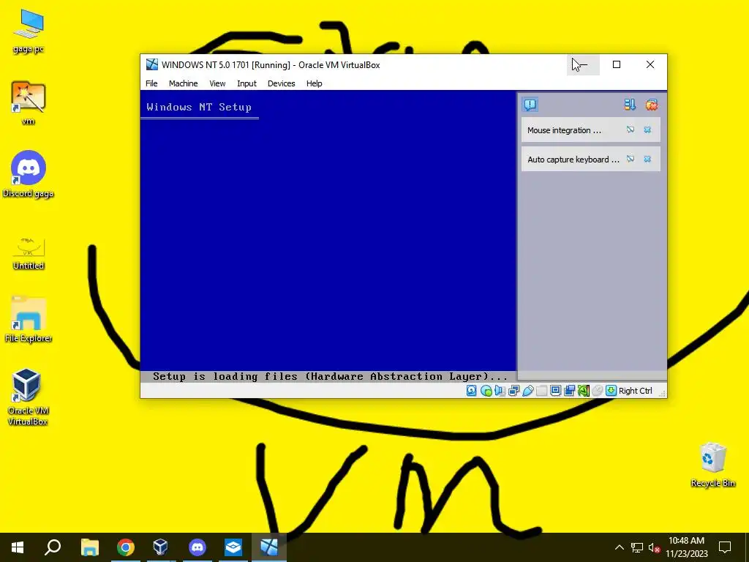Click the network adapters indicator
Image resolution: width=749 pixels, height=562 pixels.
pyautogui.click(x=513, y=391)
